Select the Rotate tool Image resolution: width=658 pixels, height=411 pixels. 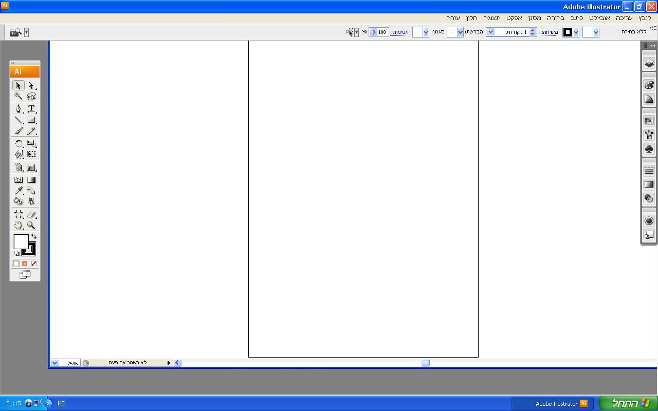(x=19, y=143)
